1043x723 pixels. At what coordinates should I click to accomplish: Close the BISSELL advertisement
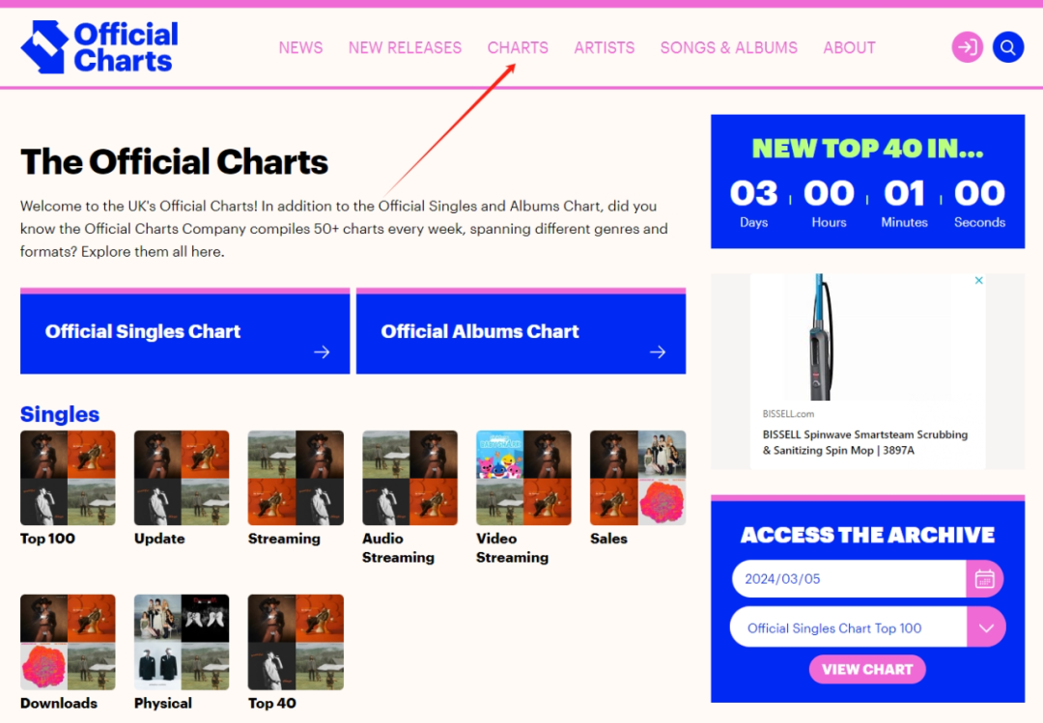pyautogui.click(x=978, y=281)
